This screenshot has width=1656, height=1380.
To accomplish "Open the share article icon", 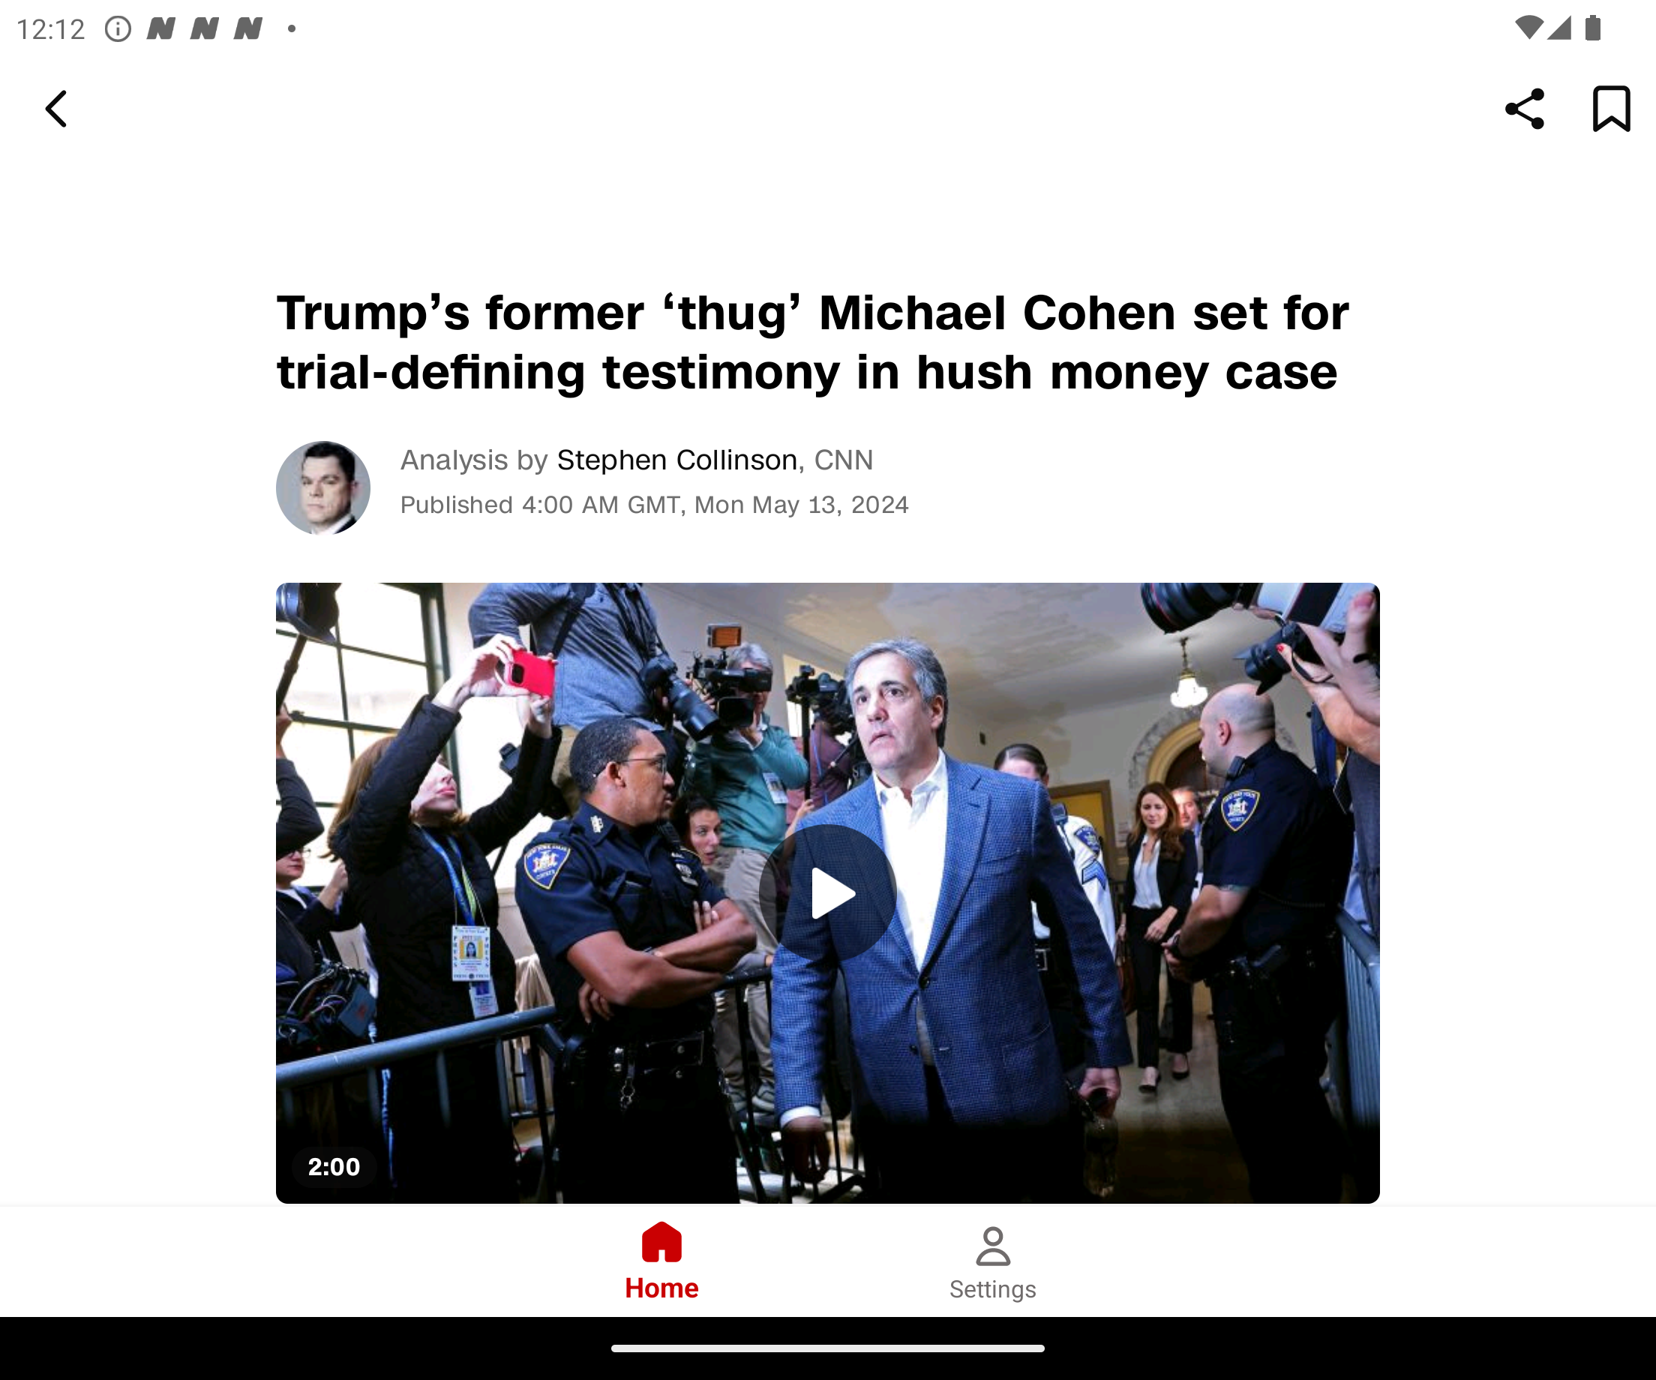I will tap(1524, 109).
